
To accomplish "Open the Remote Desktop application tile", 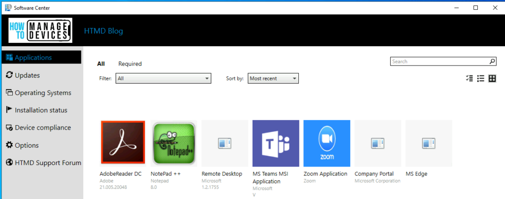I will 225,143.
